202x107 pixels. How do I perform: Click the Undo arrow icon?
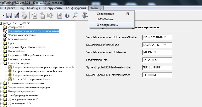(50, 16)
